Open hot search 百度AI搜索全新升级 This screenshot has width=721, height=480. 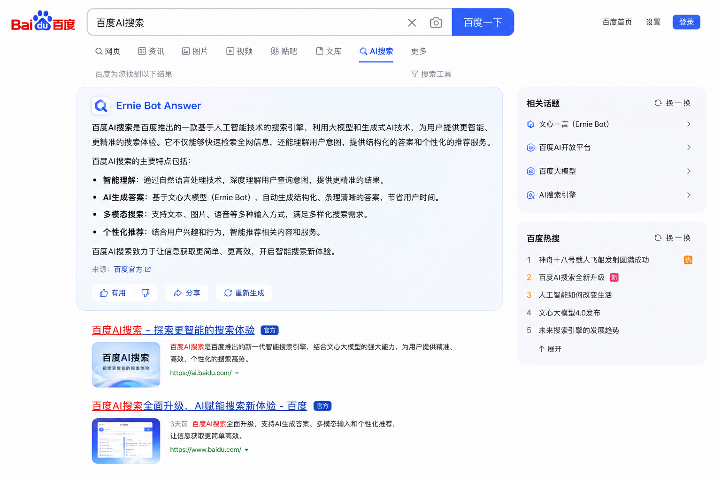(571, 277)
